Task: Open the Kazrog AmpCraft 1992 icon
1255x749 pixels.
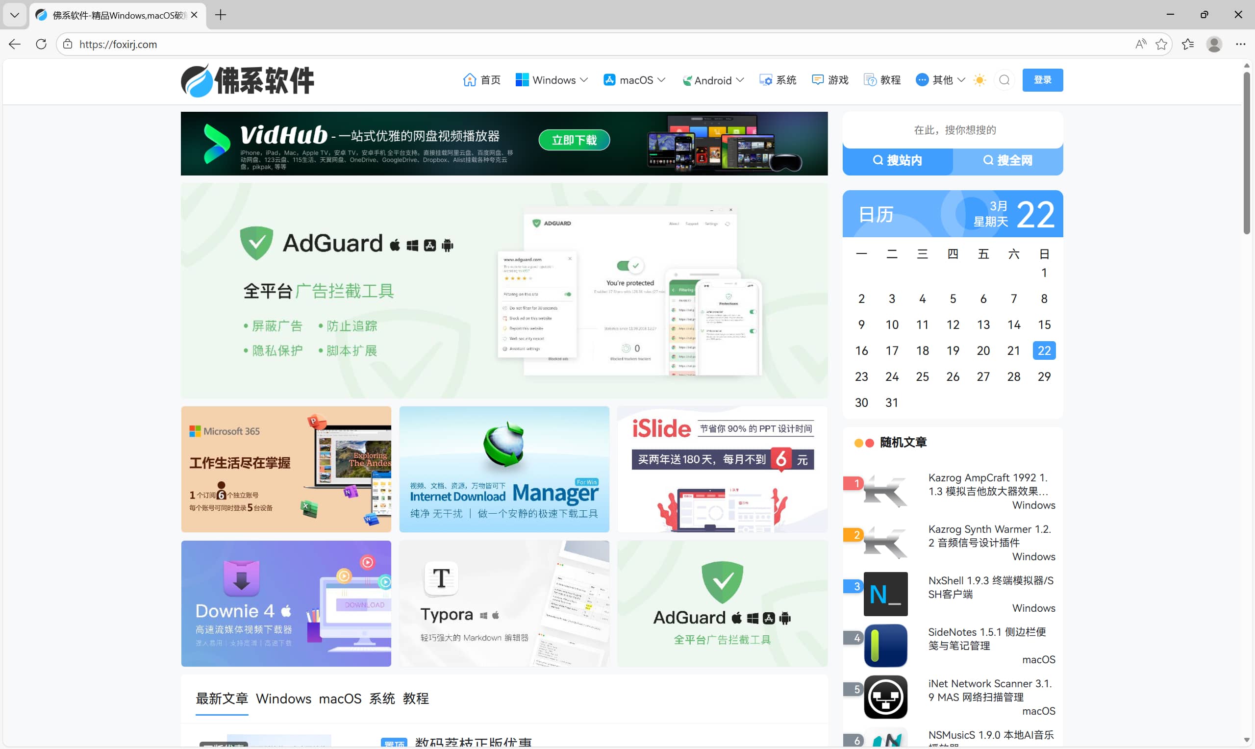Action: tap(885, 491)
